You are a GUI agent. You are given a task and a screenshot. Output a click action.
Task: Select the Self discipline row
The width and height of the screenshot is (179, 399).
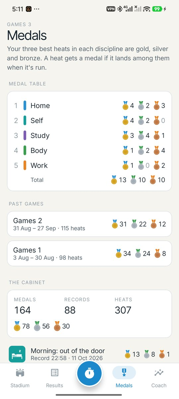(x=89, y=121)
